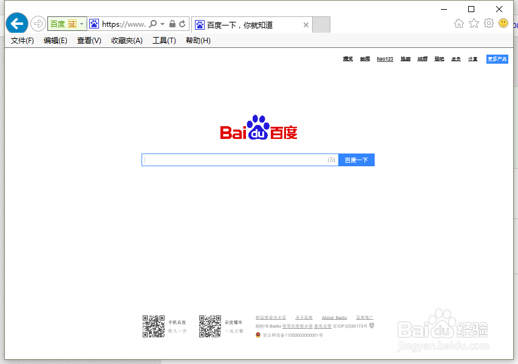
Task: Click the 百度糯米 QR code
Action: 210,326
